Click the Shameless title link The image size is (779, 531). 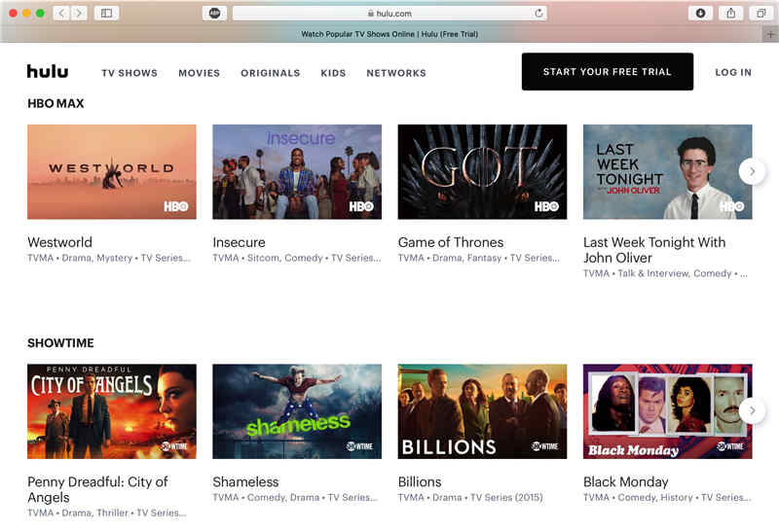click(x=245, y=481)
